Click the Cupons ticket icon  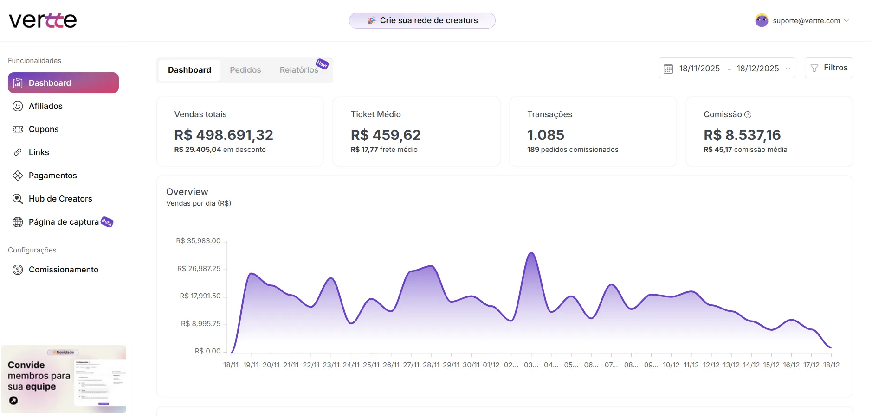18,129
